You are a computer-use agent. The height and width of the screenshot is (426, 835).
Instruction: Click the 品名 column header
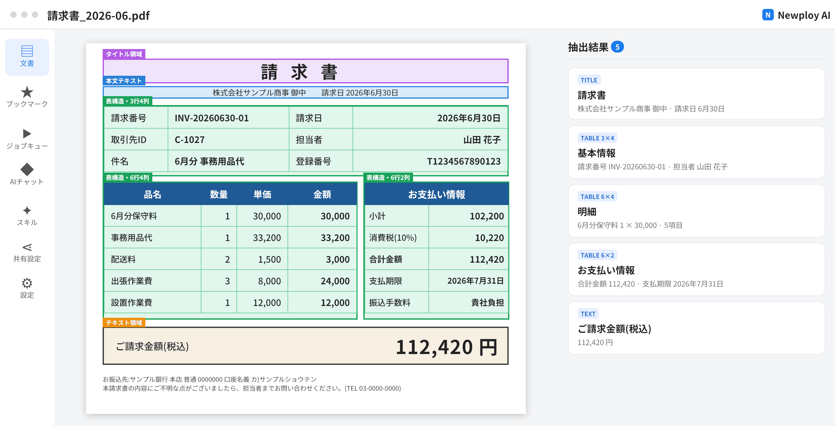[152, 194]
